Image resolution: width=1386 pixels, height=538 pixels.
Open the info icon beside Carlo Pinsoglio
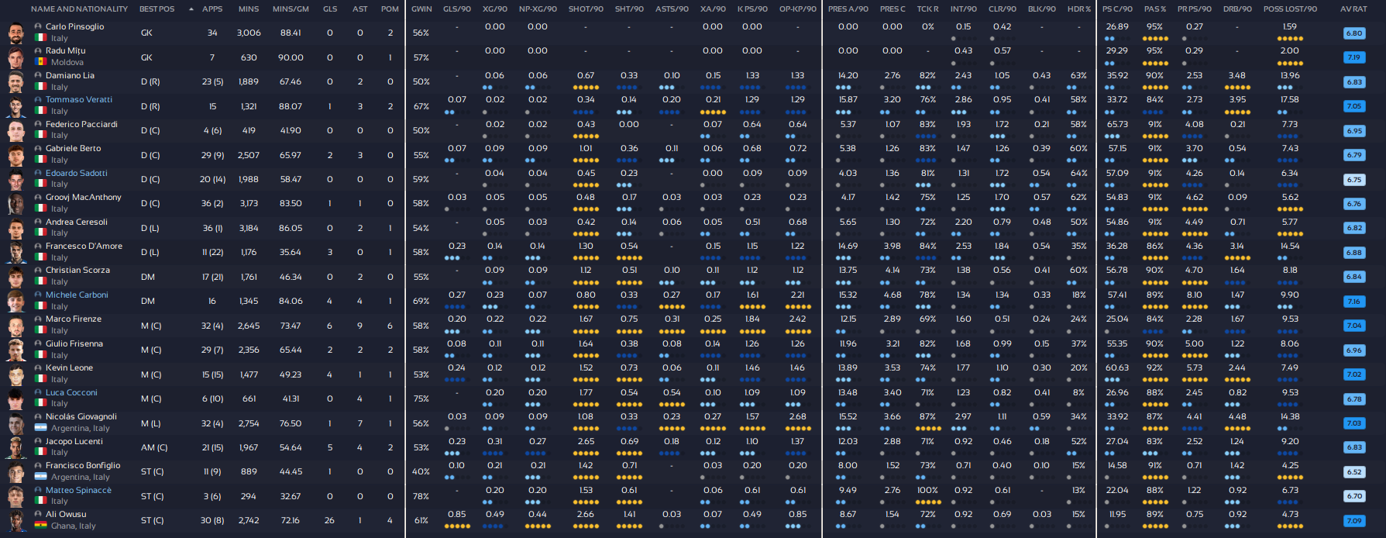click(x=39, y=26)
